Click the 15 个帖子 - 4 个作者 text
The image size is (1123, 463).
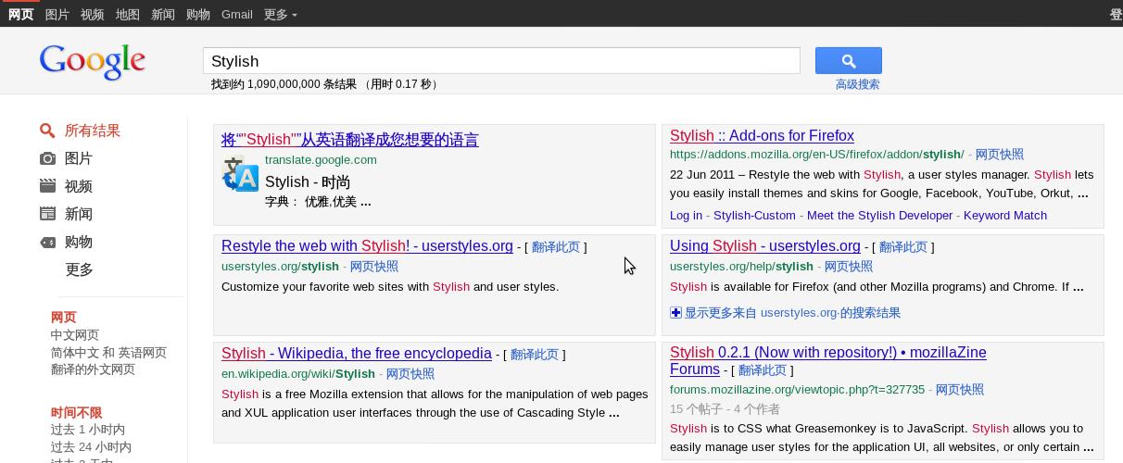pos(725,409)
